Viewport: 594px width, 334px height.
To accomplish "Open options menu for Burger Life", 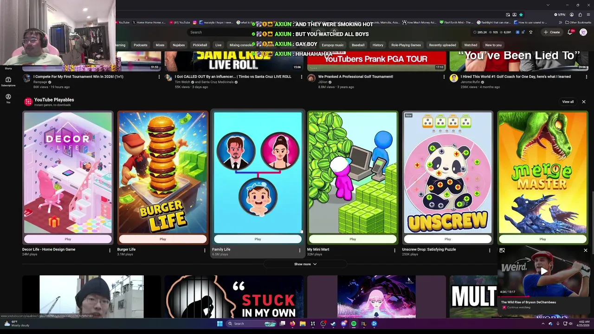I will point(205,250).
